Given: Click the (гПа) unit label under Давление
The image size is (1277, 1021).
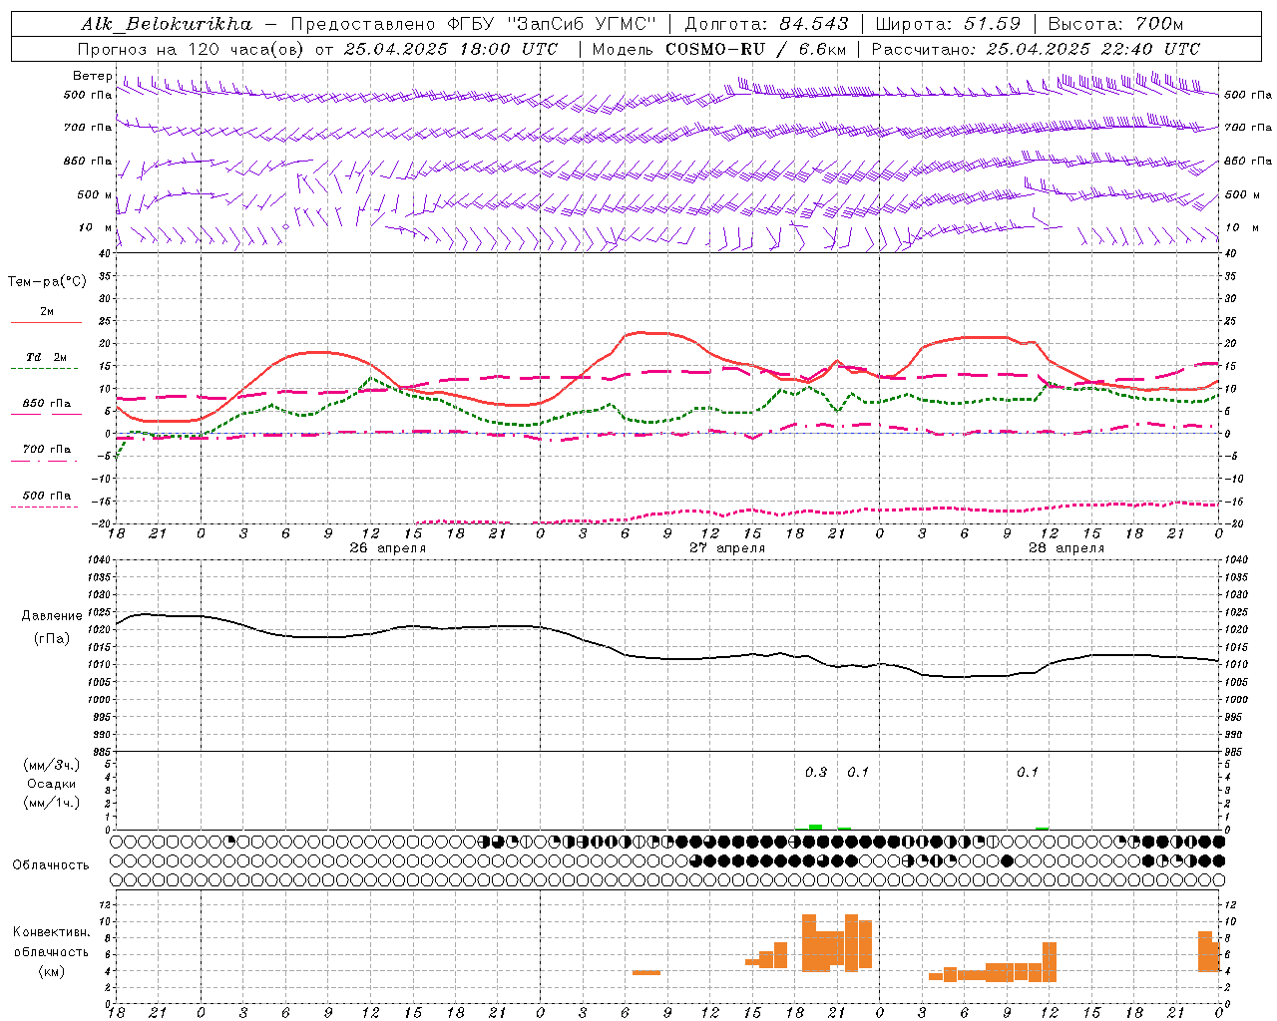Looking at the screenshot, I should click(x=52, y=638).
